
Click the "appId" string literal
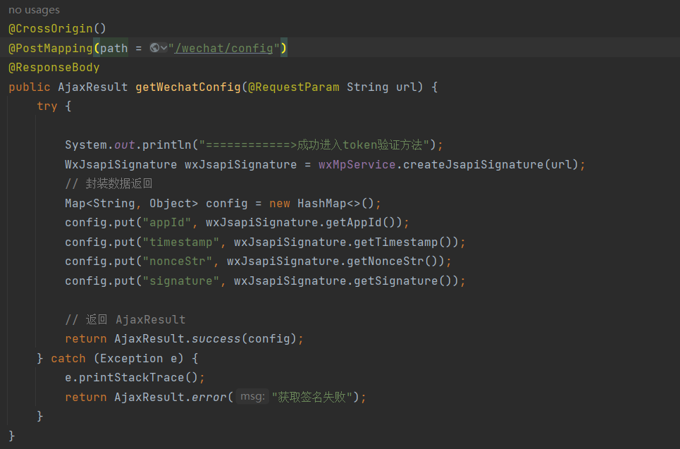tap(168, 223)
